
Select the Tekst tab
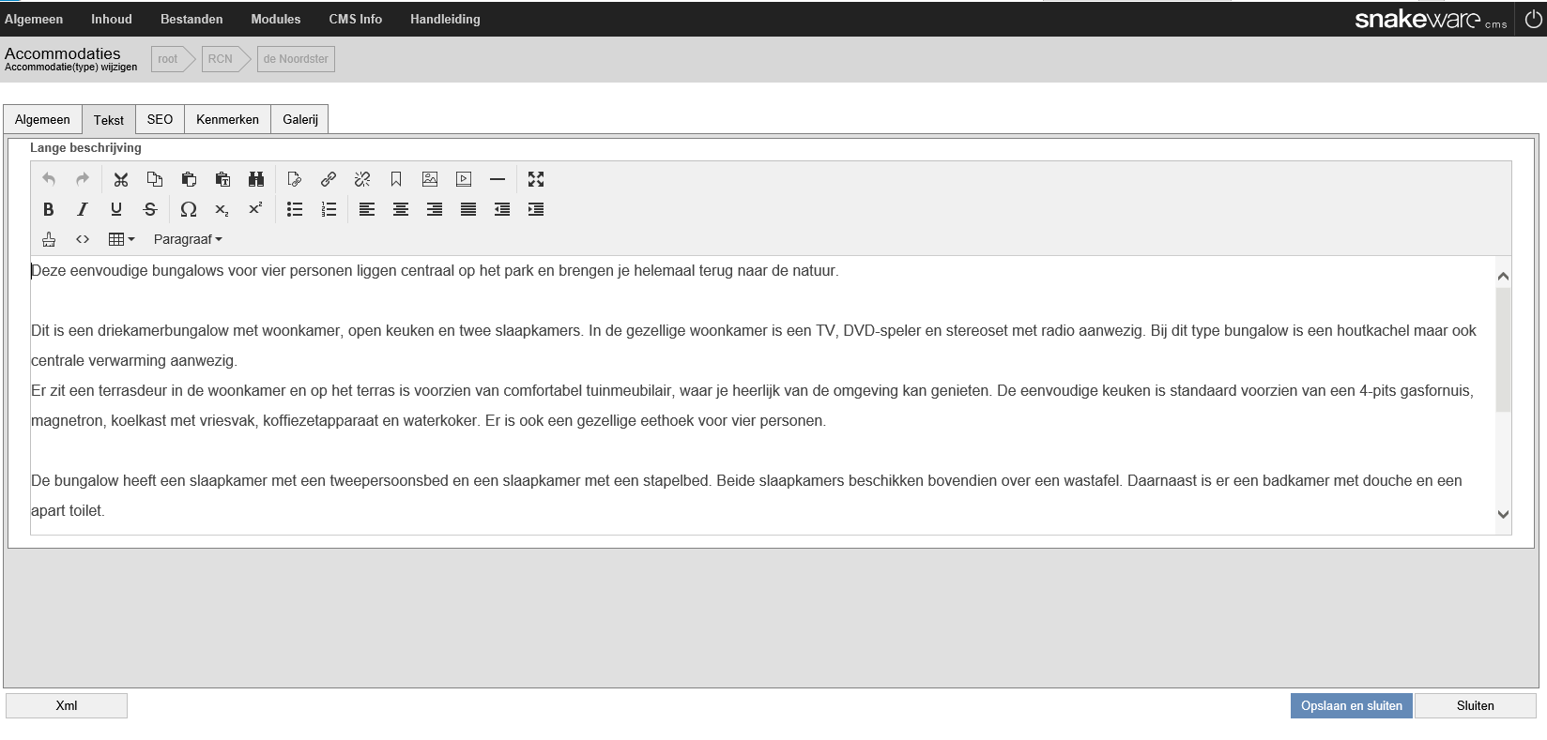(x=109, y=119)
